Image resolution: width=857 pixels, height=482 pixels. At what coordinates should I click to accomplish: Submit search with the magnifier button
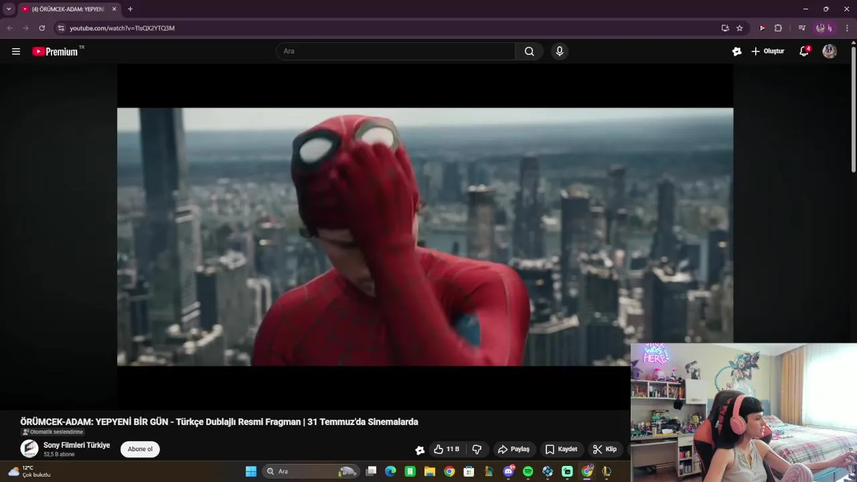pyautogui.click(x=529, y=52)
